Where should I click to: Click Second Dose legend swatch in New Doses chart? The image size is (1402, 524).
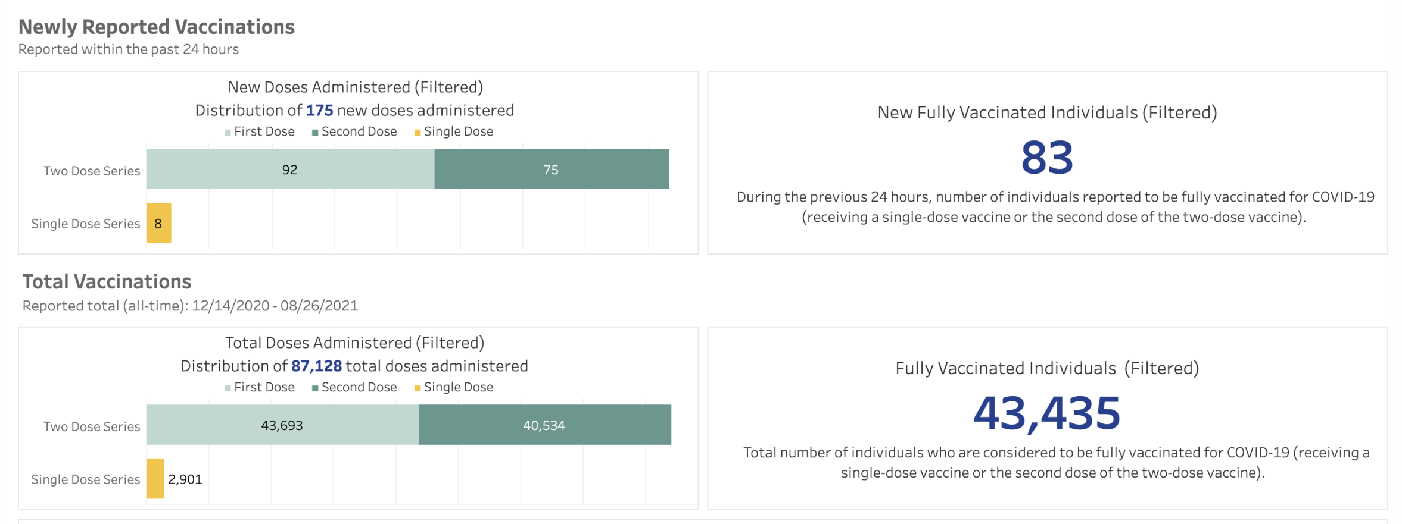point(315,133)
